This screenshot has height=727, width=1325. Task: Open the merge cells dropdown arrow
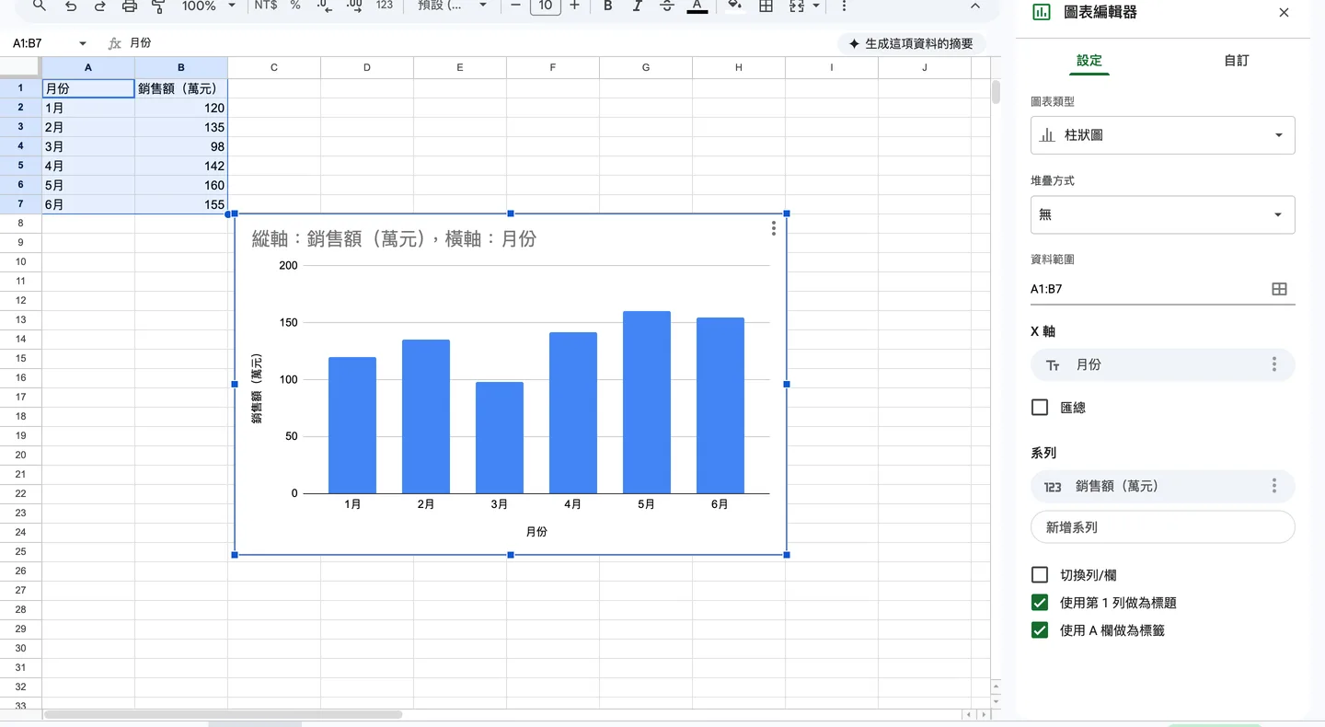coord(816,6)
